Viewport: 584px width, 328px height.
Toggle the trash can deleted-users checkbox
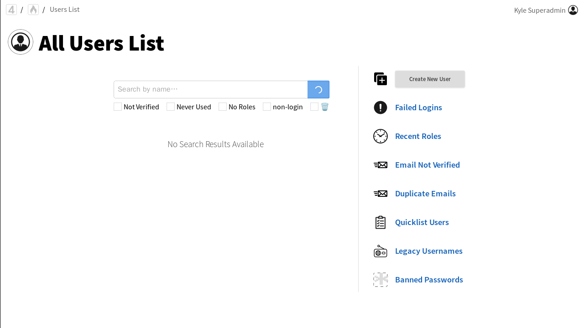[314, 107]
